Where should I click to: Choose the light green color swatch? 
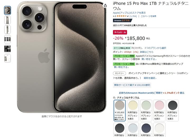146,110
